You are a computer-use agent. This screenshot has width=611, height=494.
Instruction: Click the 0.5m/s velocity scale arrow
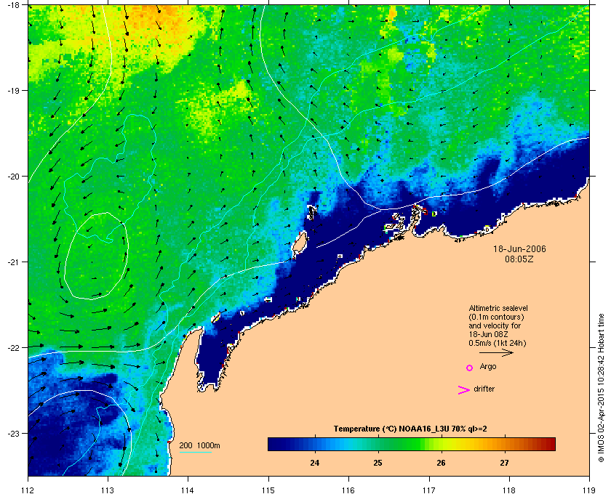tap(496, 353)
